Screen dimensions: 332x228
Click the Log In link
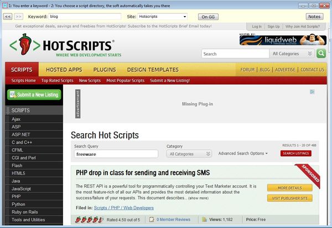tap(257, 27)
